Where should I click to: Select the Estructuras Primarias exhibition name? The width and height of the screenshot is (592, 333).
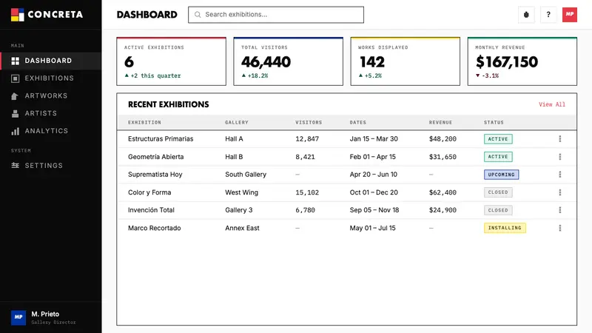pos(161,139)
